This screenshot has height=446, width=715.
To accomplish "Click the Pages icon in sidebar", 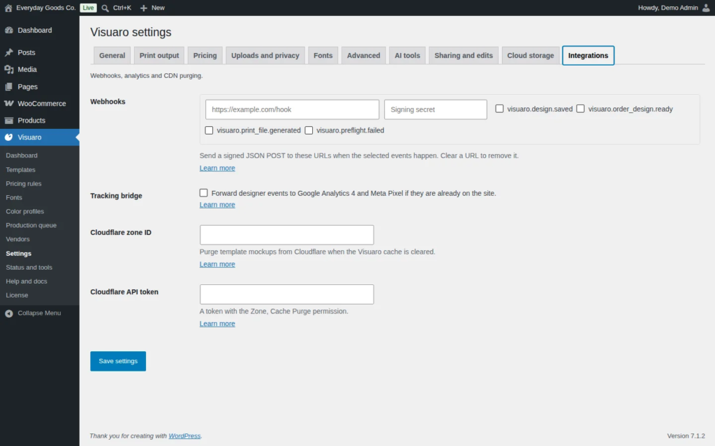I will pos(8,86).
